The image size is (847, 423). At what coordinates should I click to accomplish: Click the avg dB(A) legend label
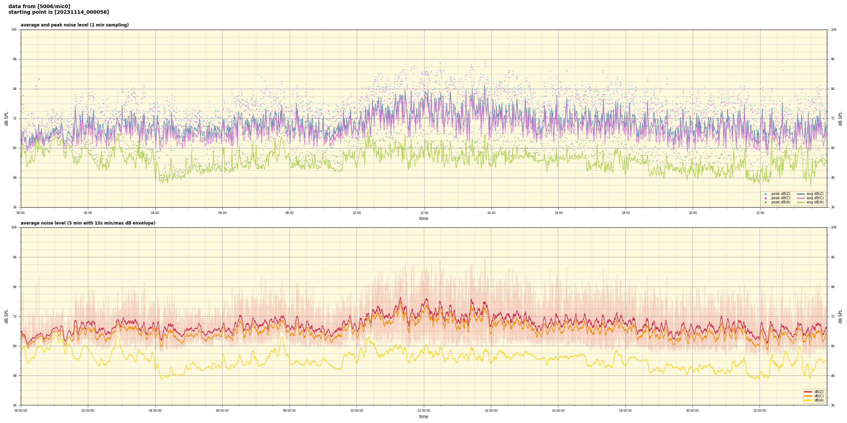(815, 202)
